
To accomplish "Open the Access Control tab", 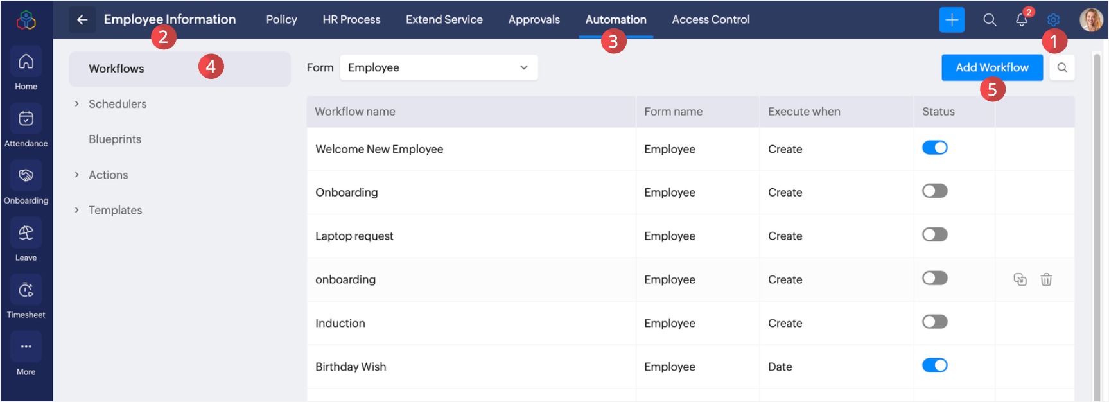I will click(710, 20).
